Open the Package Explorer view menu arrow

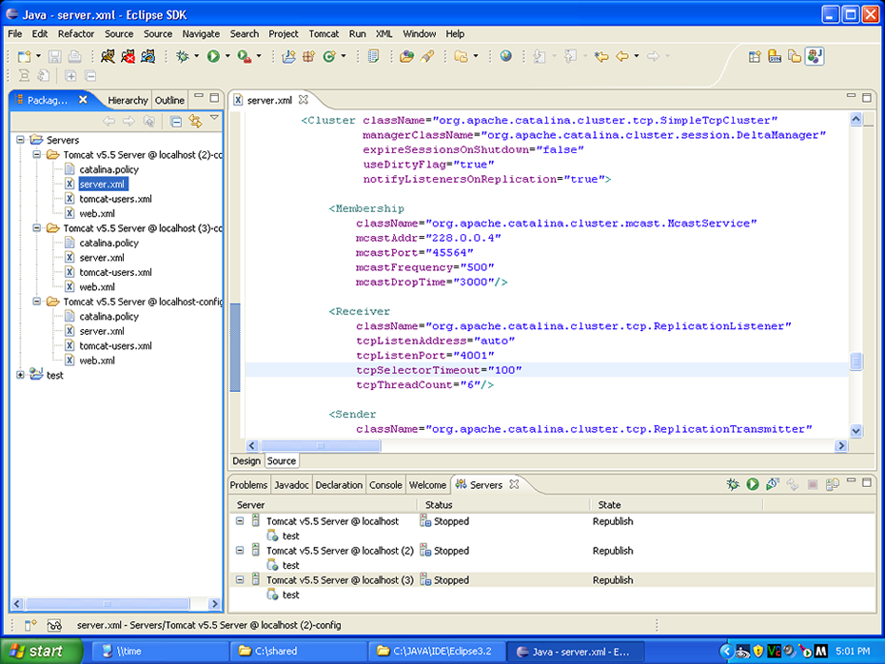tap(214, 118)
